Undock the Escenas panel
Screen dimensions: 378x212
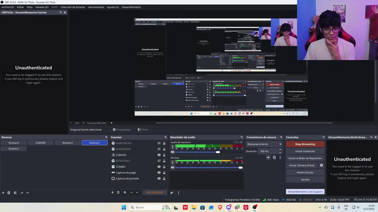tap(106, 137)
